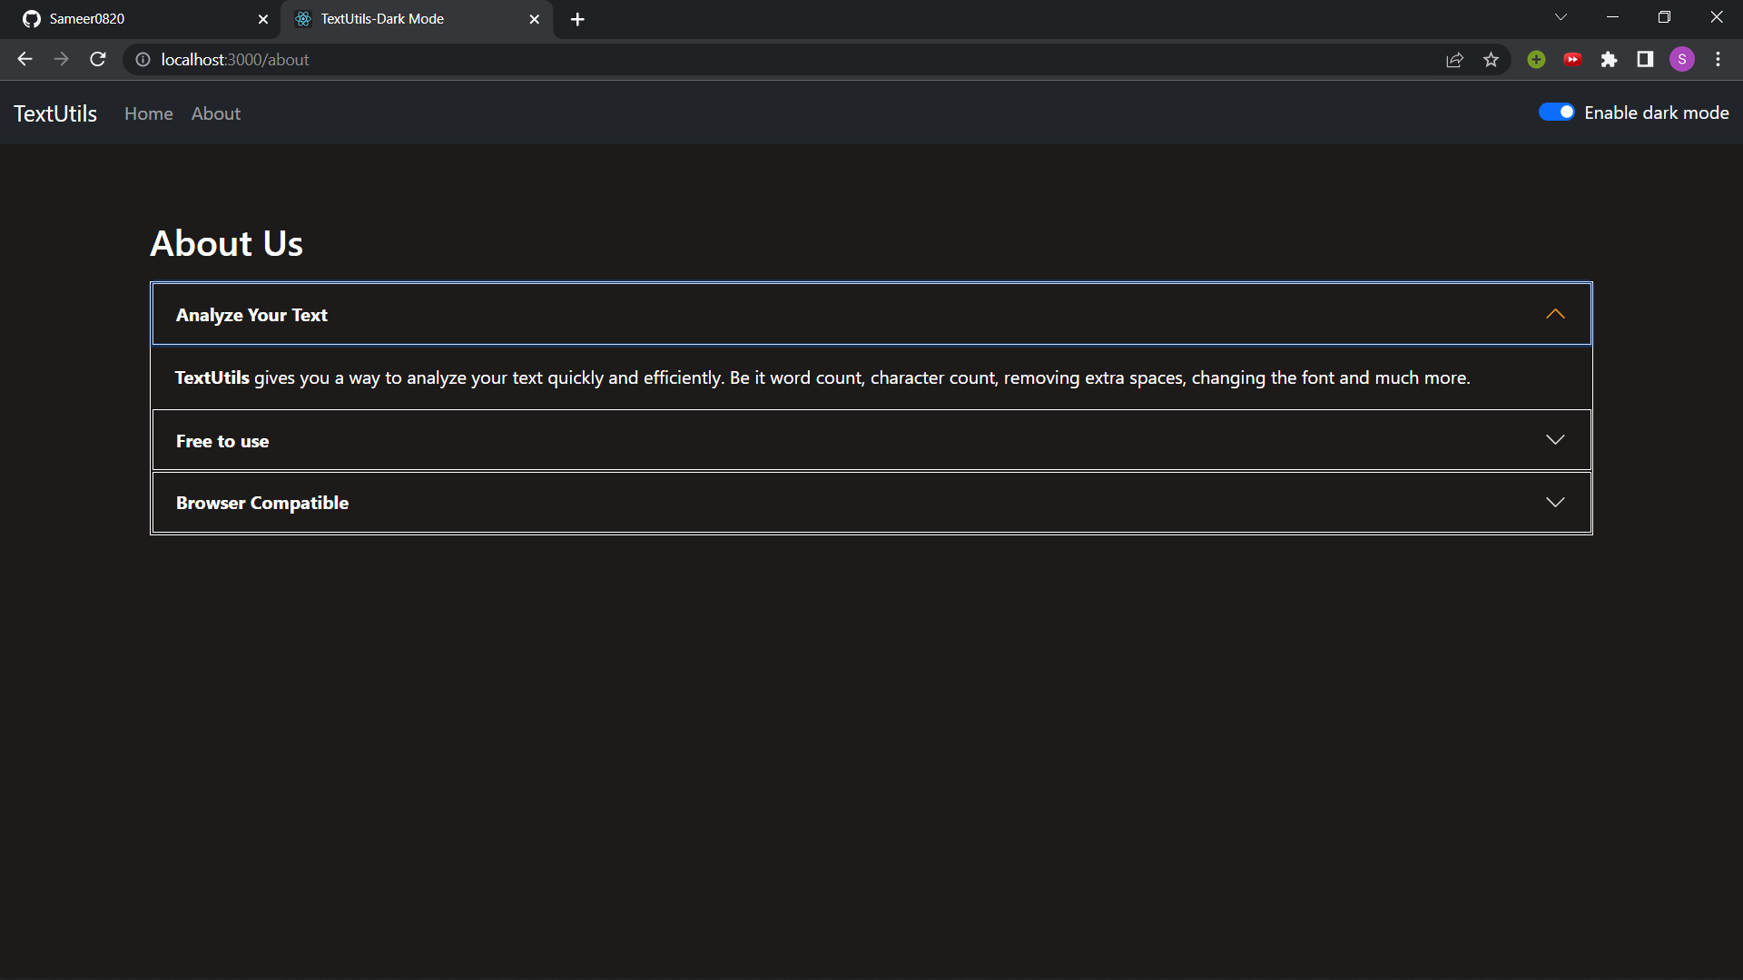Go to Home nav link
The width and height of the screenshot is (1743, 980).
[x=149, y=113]
